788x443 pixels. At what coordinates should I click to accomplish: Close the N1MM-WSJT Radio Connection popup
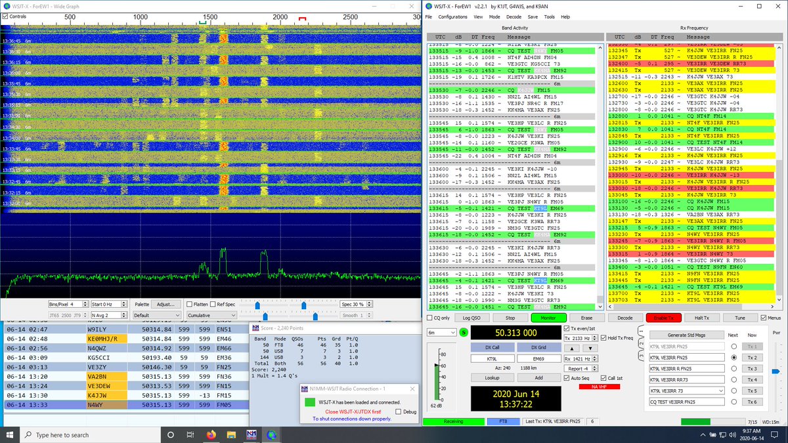pos(412,389)
